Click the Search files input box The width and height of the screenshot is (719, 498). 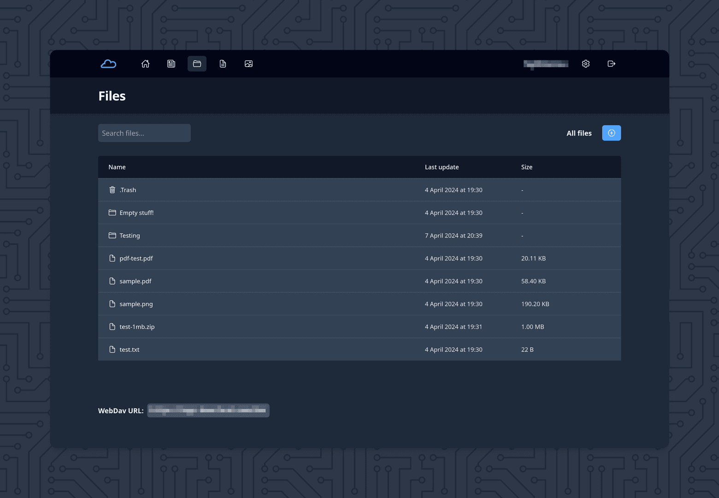click(x=144, y=133)
